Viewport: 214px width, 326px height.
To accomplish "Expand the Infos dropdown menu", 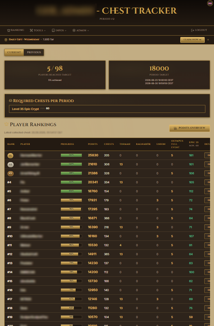I will (59, 30).
